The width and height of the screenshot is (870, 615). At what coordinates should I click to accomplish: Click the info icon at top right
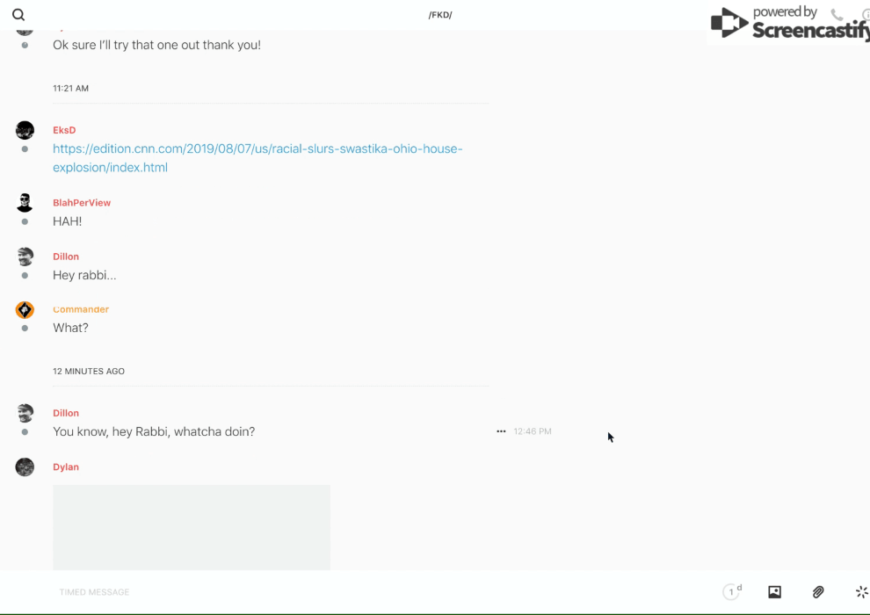click(x=865, y=15)
